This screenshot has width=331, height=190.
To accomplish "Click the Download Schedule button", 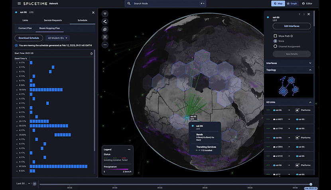I will point(29,38).
